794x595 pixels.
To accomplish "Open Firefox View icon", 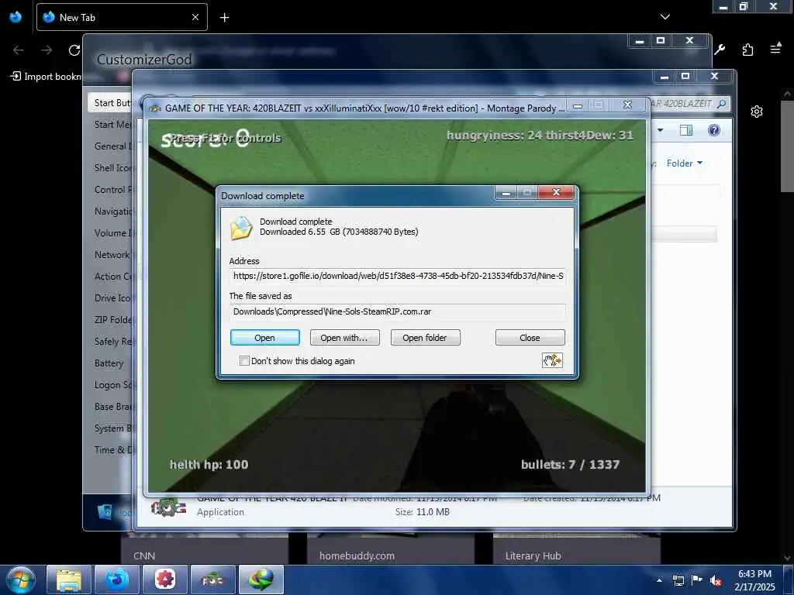I will [x=16, y=17].
